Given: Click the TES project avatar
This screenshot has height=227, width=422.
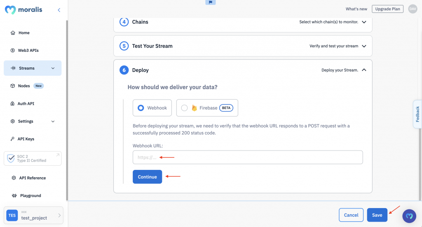Looking at the screenshot, I should tap(12, 215).
